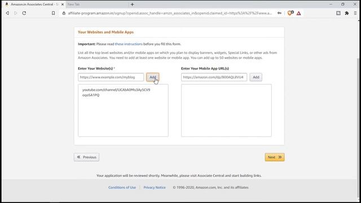Image resolution: width=361 pixels, height=203 pixels.
Task: Click the 'Your Websites and Mobile Apps' heading
Action: click(105, 32)
